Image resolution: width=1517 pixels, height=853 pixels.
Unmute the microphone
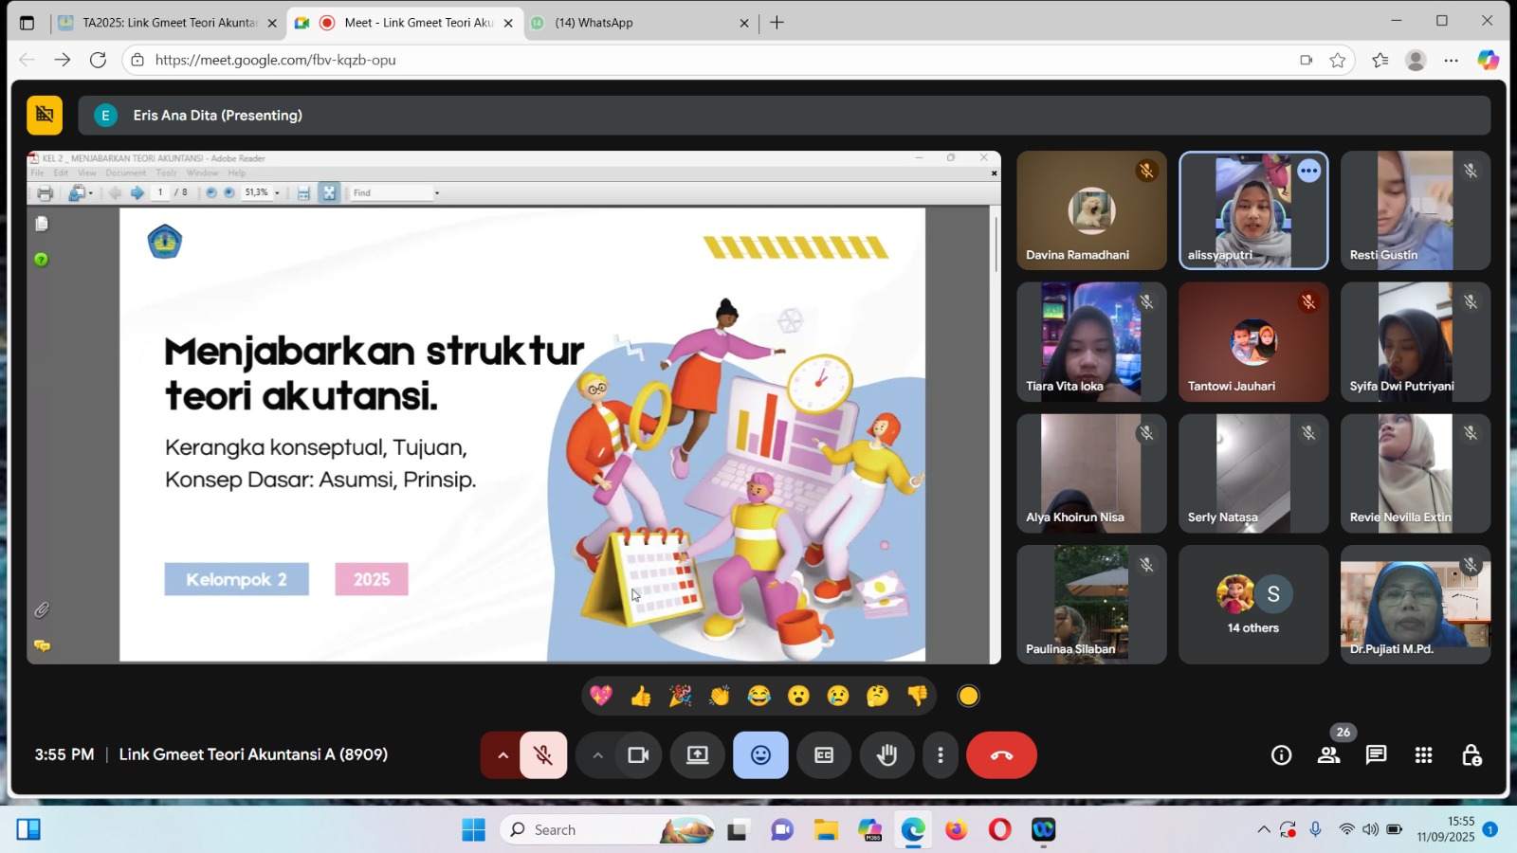click(543, 755)
